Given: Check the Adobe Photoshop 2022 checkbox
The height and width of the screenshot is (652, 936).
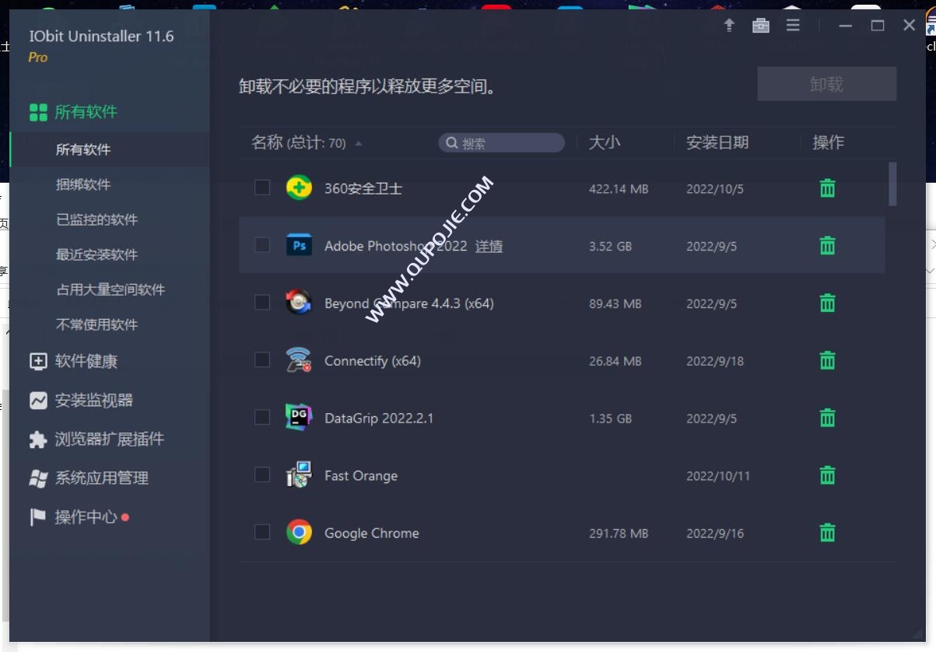Looking at the screenshot, I should pyautogui.click(x=262, y=245).
